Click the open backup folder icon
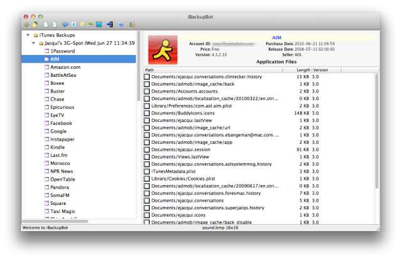This screenshot has height=260, width=401. point(35,24)
